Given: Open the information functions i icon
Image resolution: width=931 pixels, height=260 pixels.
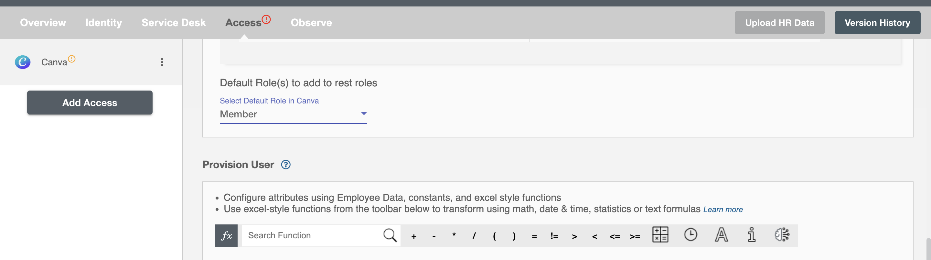Looking at the screenshot, I should point(752,235).
